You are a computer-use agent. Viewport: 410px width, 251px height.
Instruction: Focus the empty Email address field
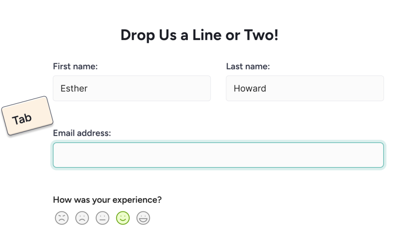[218, 155]
